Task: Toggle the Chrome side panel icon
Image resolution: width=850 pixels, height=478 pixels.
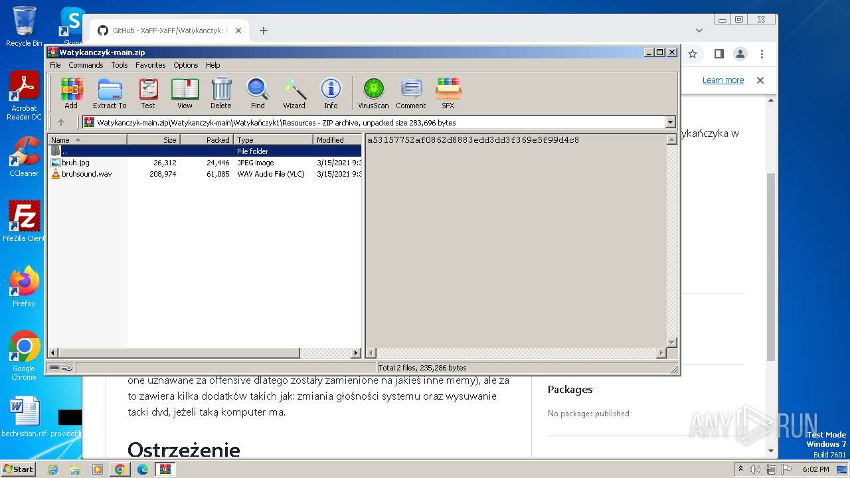Action: coord(719,54)
